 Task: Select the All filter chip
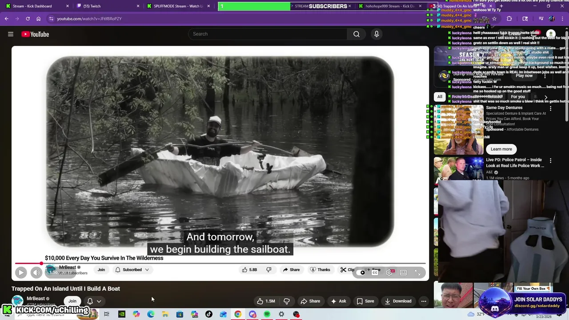[x=440, y=97]
